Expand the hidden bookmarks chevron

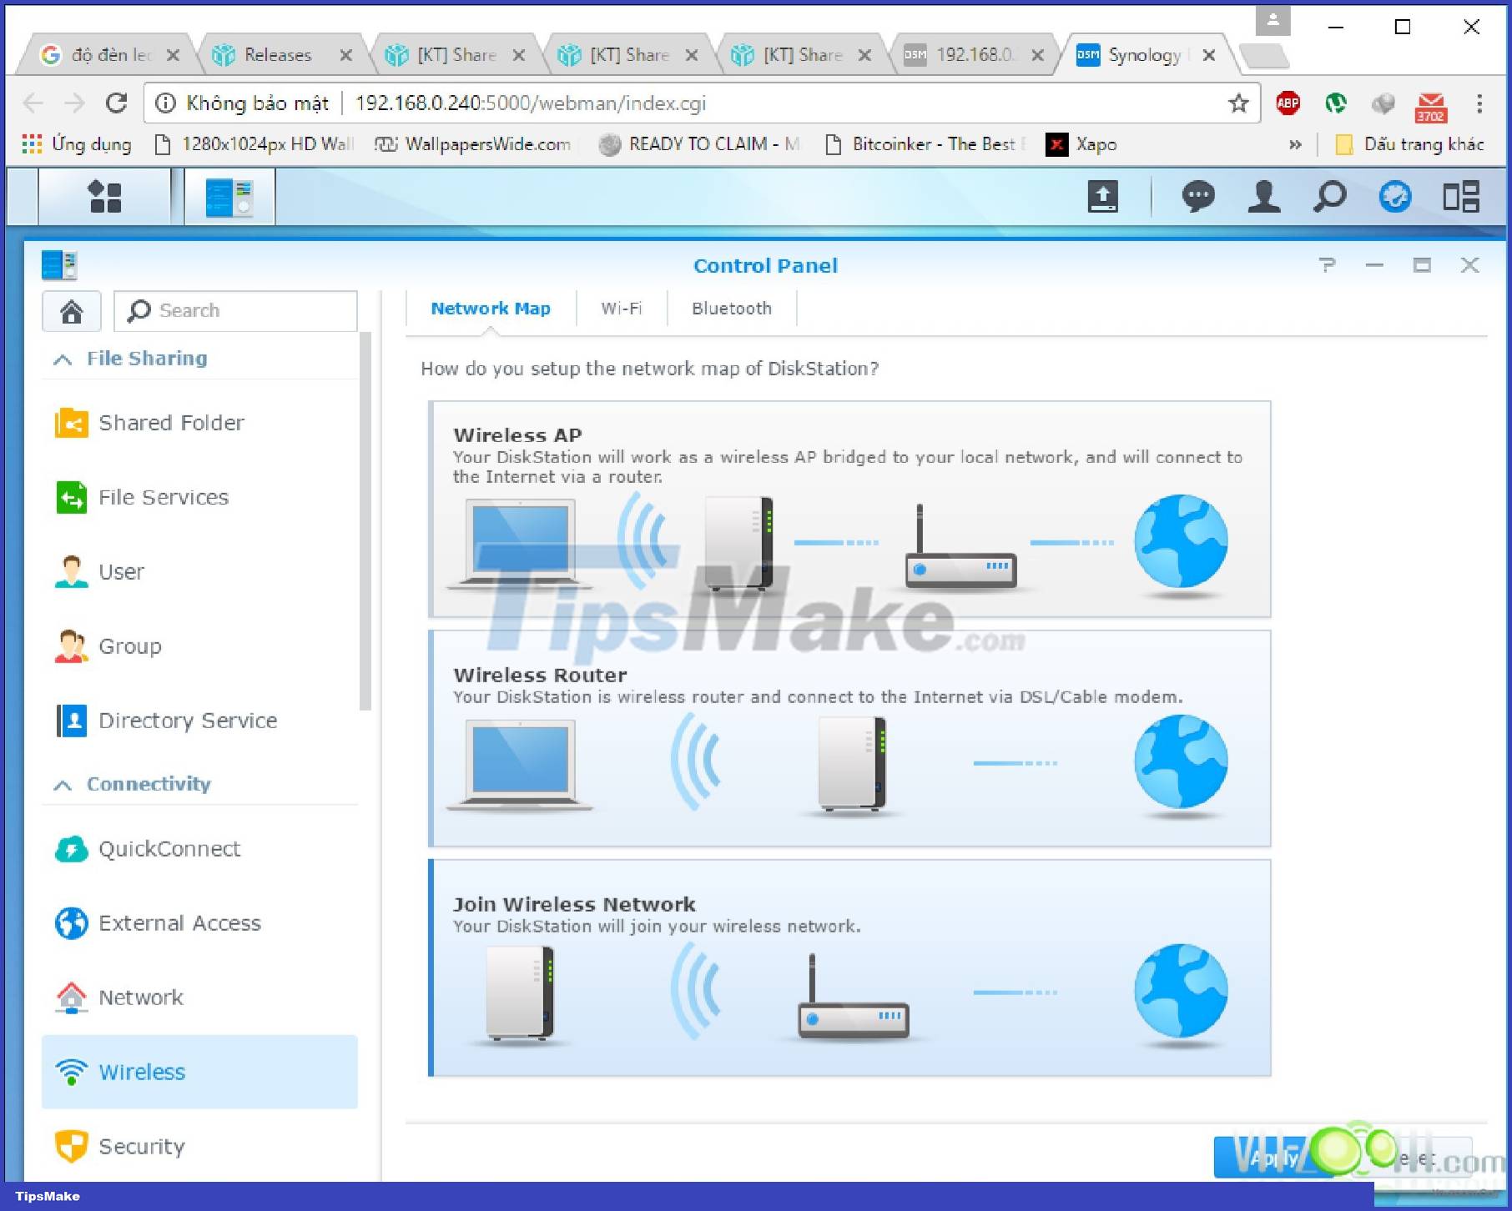pos(1294,144)
